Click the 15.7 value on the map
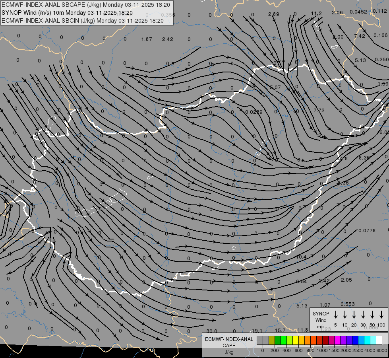This screenshot has width=389, height=358. 280,330
